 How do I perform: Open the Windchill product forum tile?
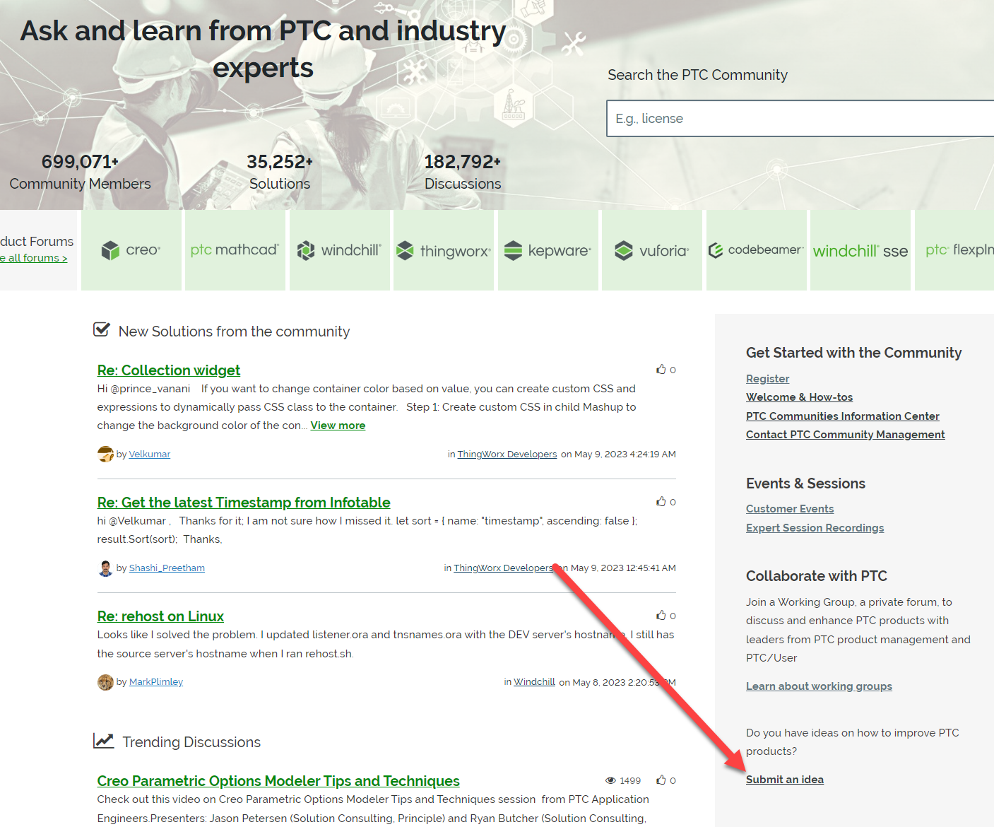coord(340,250)
